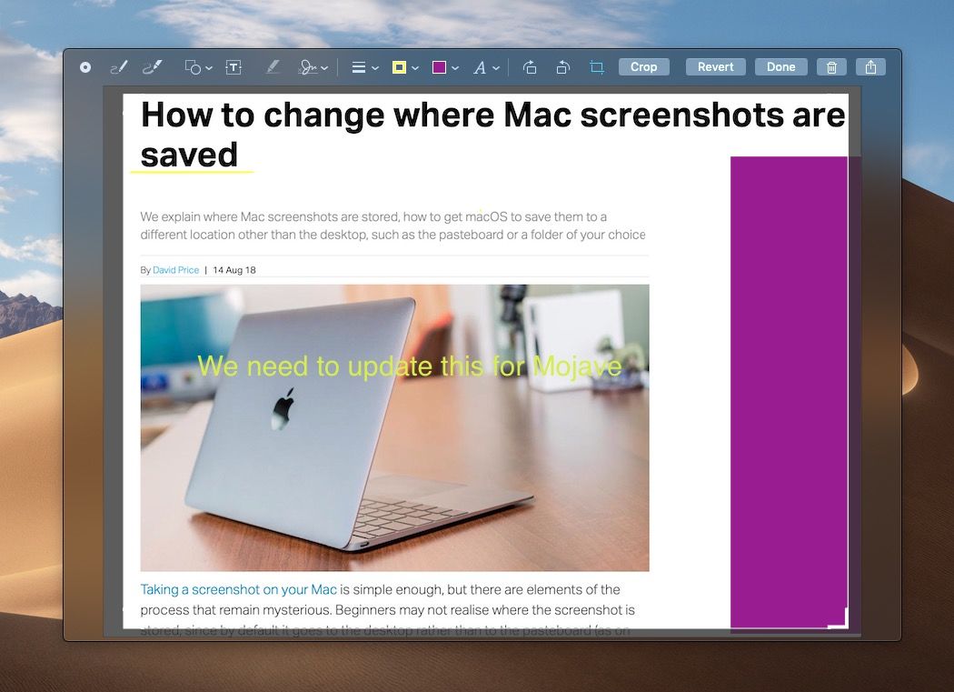Click the Done button to finish
This screenshot has width=954, height=692.
coord(780,66)
